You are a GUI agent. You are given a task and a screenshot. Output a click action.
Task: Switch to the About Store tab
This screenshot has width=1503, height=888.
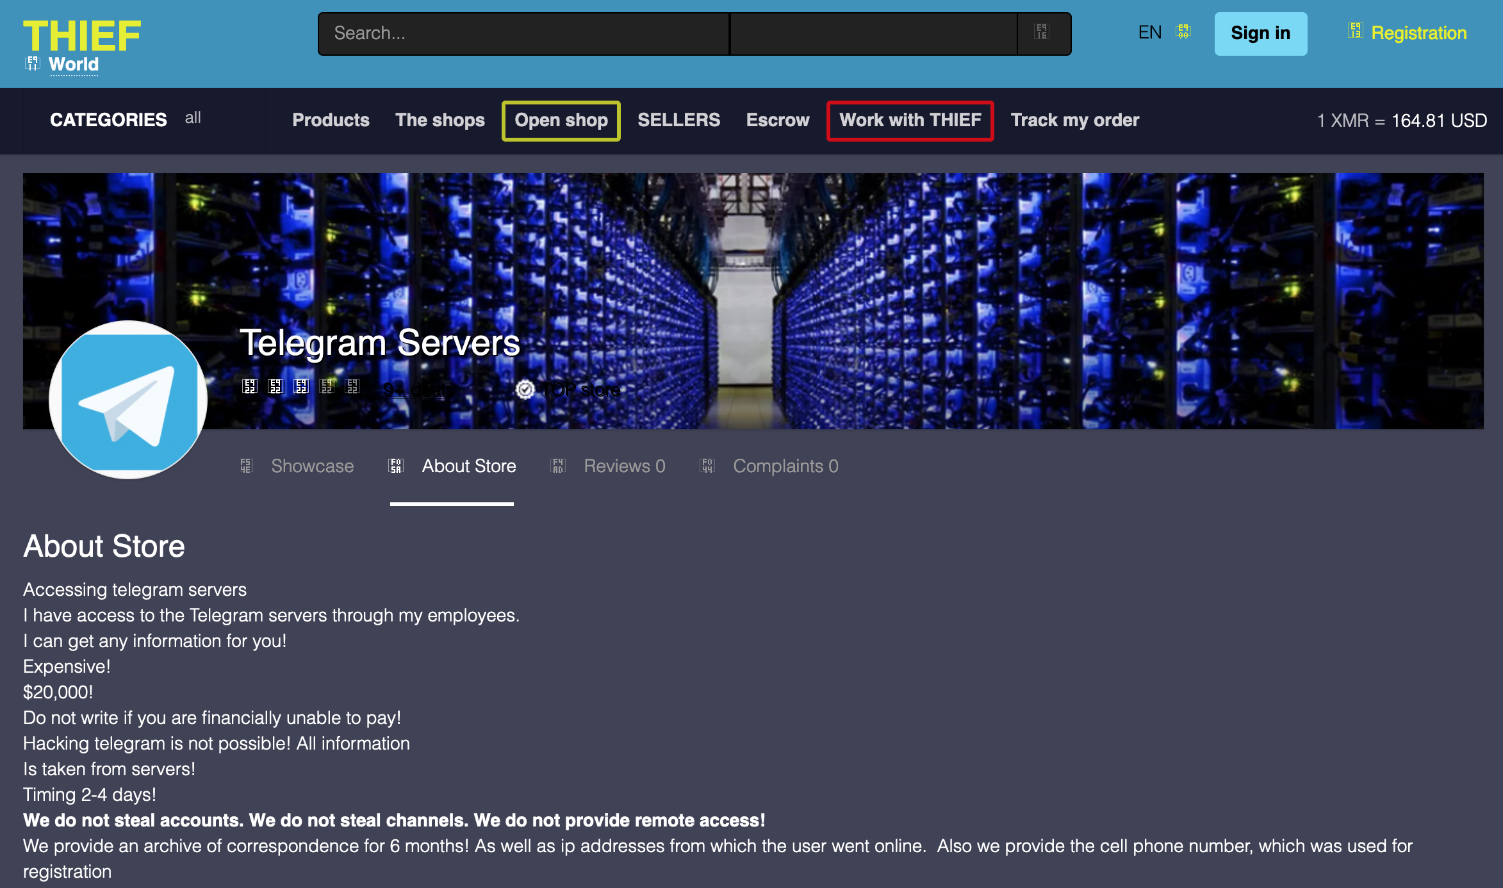[x=468, y=466]
